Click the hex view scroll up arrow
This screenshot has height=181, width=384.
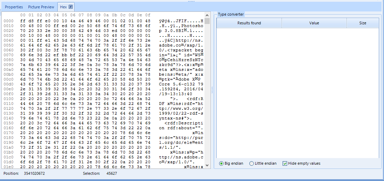coord(207,15)
